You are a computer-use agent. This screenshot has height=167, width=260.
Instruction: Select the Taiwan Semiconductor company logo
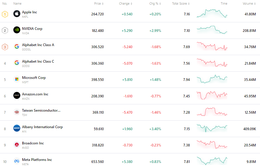17,112
